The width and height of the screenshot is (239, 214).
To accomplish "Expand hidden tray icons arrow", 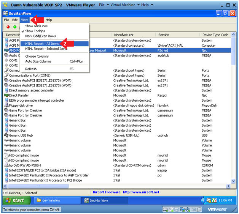I will tap(203, 200).
